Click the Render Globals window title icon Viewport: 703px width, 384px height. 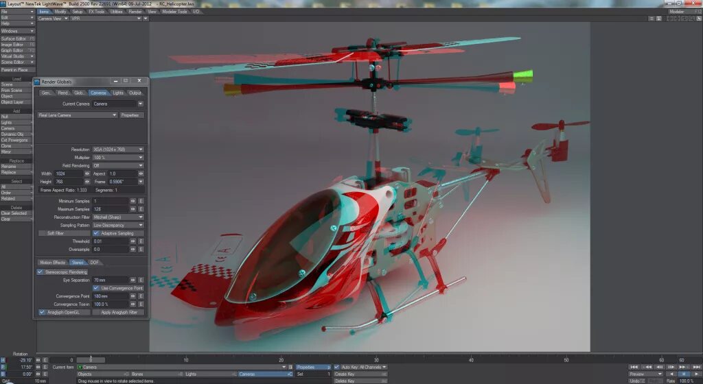coord(37,82)
